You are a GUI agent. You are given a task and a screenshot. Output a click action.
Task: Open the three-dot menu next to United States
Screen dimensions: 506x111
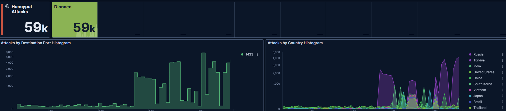point(503,72)
